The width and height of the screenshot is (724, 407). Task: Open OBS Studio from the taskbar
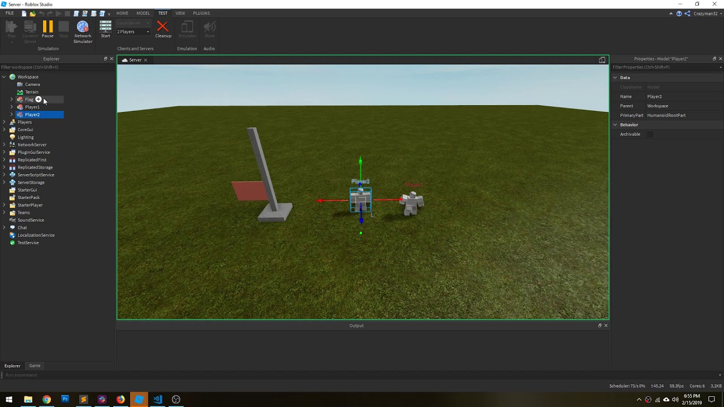176,400
